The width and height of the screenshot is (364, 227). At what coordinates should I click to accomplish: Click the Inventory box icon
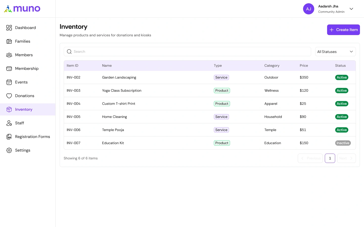(x=9, y=109)
